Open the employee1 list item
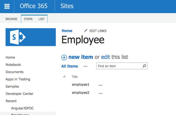Image resolution: width=176 pixels, height=115 pixels. click(81, 84)
